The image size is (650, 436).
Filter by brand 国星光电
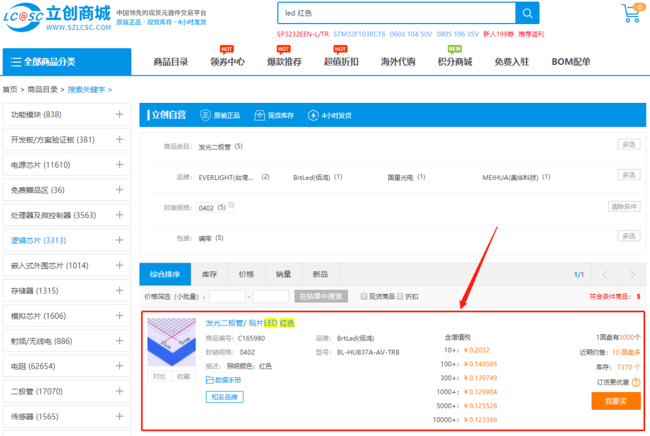[400, 177]
